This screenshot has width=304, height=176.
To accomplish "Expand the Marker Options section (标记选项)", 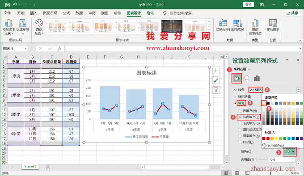I will tap(235, 96).
